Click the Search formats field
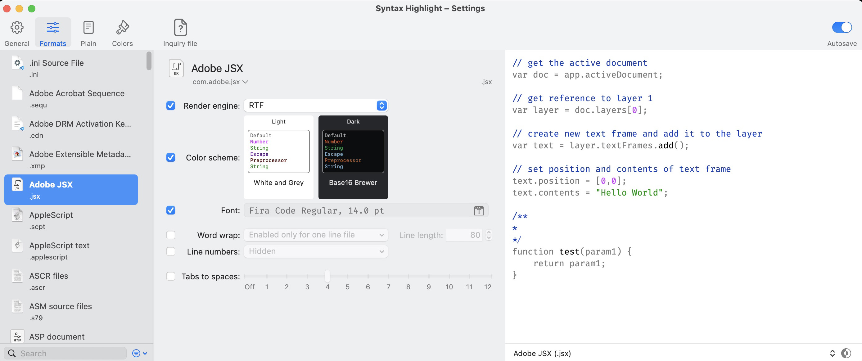 click(x=65, y=353)
